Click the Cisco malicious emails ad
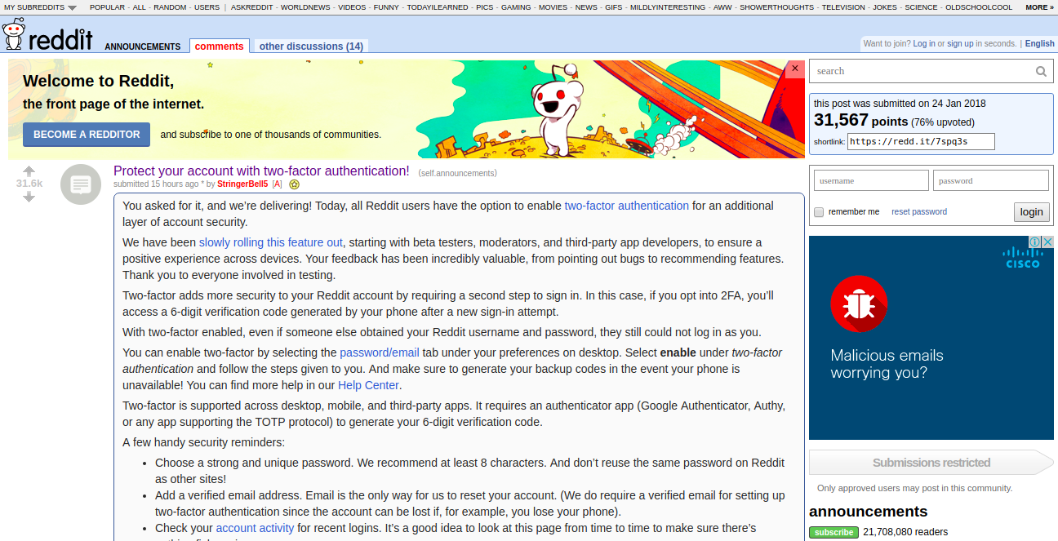 tap(931, 338)
